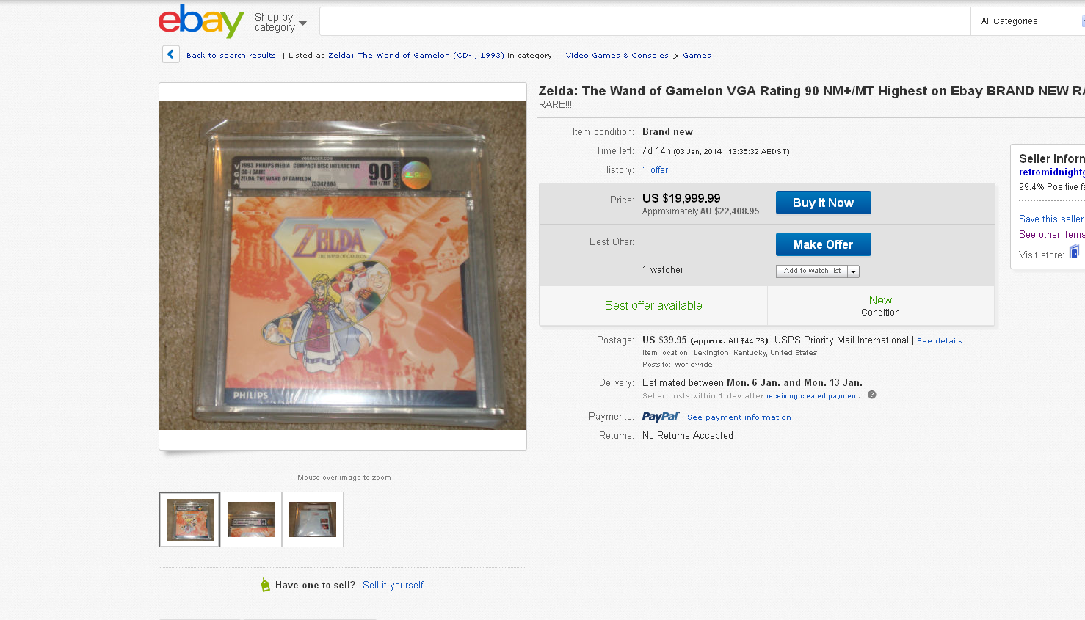Click the sell tag icon
Screen dimensions: 1085x620
[x=265, y=585]
